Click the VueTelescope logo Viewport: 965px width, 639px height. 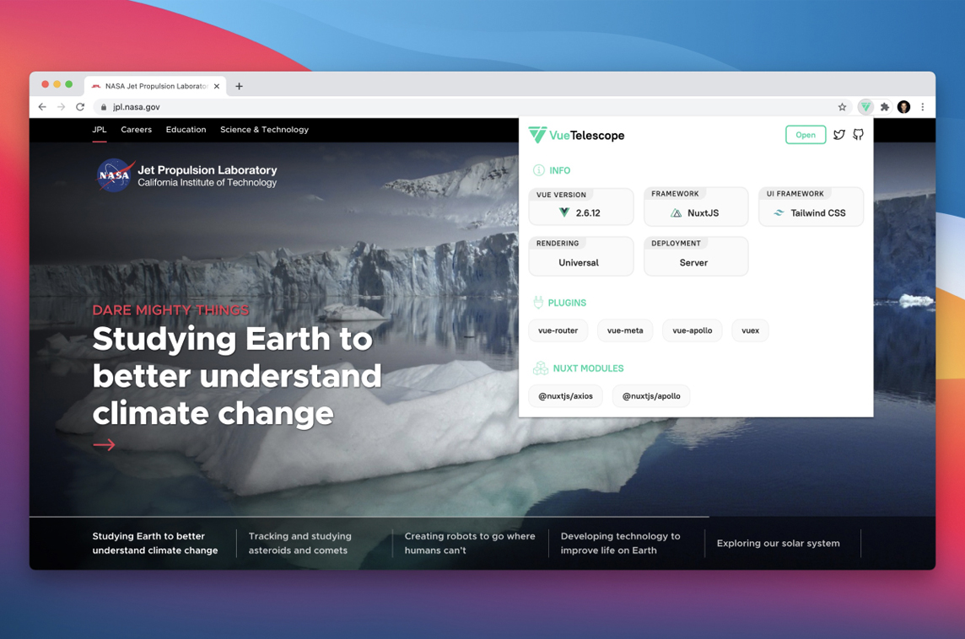(577, 136)
